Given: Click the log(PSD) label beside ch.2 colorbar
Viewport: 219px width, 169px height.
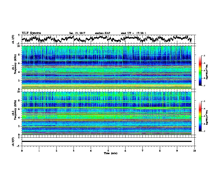Looking at the screenshot, I should (207, 117).
